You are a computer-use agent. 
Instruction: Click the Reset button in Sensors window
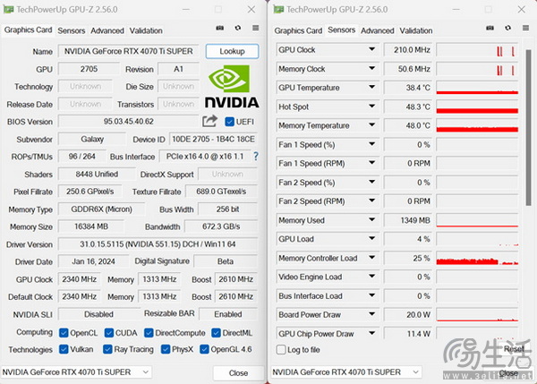click(x=514, y=349)
